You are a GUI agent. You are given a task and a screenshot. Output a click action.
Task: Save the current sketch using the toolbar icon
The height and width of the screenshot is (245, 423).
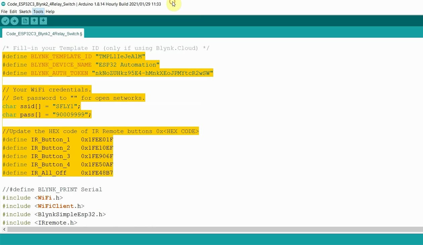(x=43, y=20)
